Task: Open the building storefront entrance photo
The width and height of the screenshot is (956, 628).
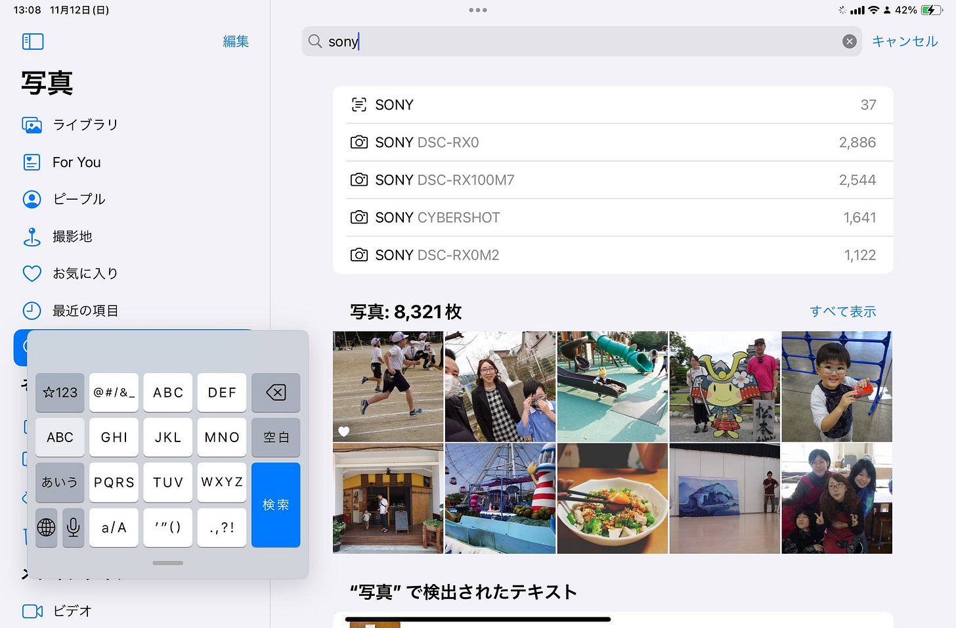Action: point(388,499)
